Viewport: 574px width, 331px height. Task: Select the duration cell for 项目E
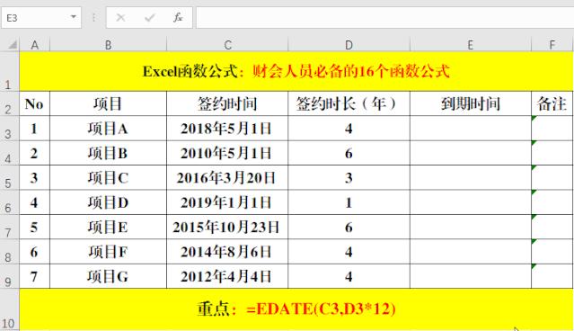349,228
